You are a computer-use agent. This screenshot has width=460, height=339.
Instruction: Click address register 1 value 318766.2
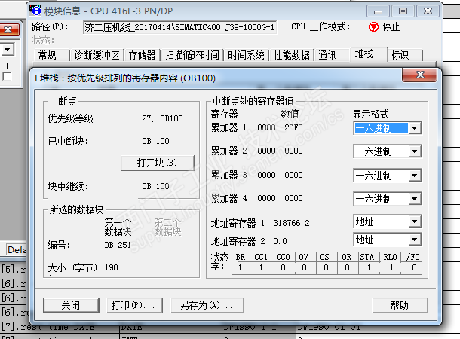pyautogui.click(x=291, y=223)
